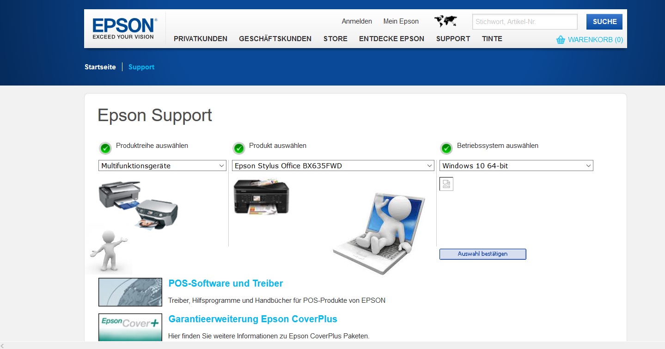Click the Epson Cover+ thumbnail image

tap(130, 327)
